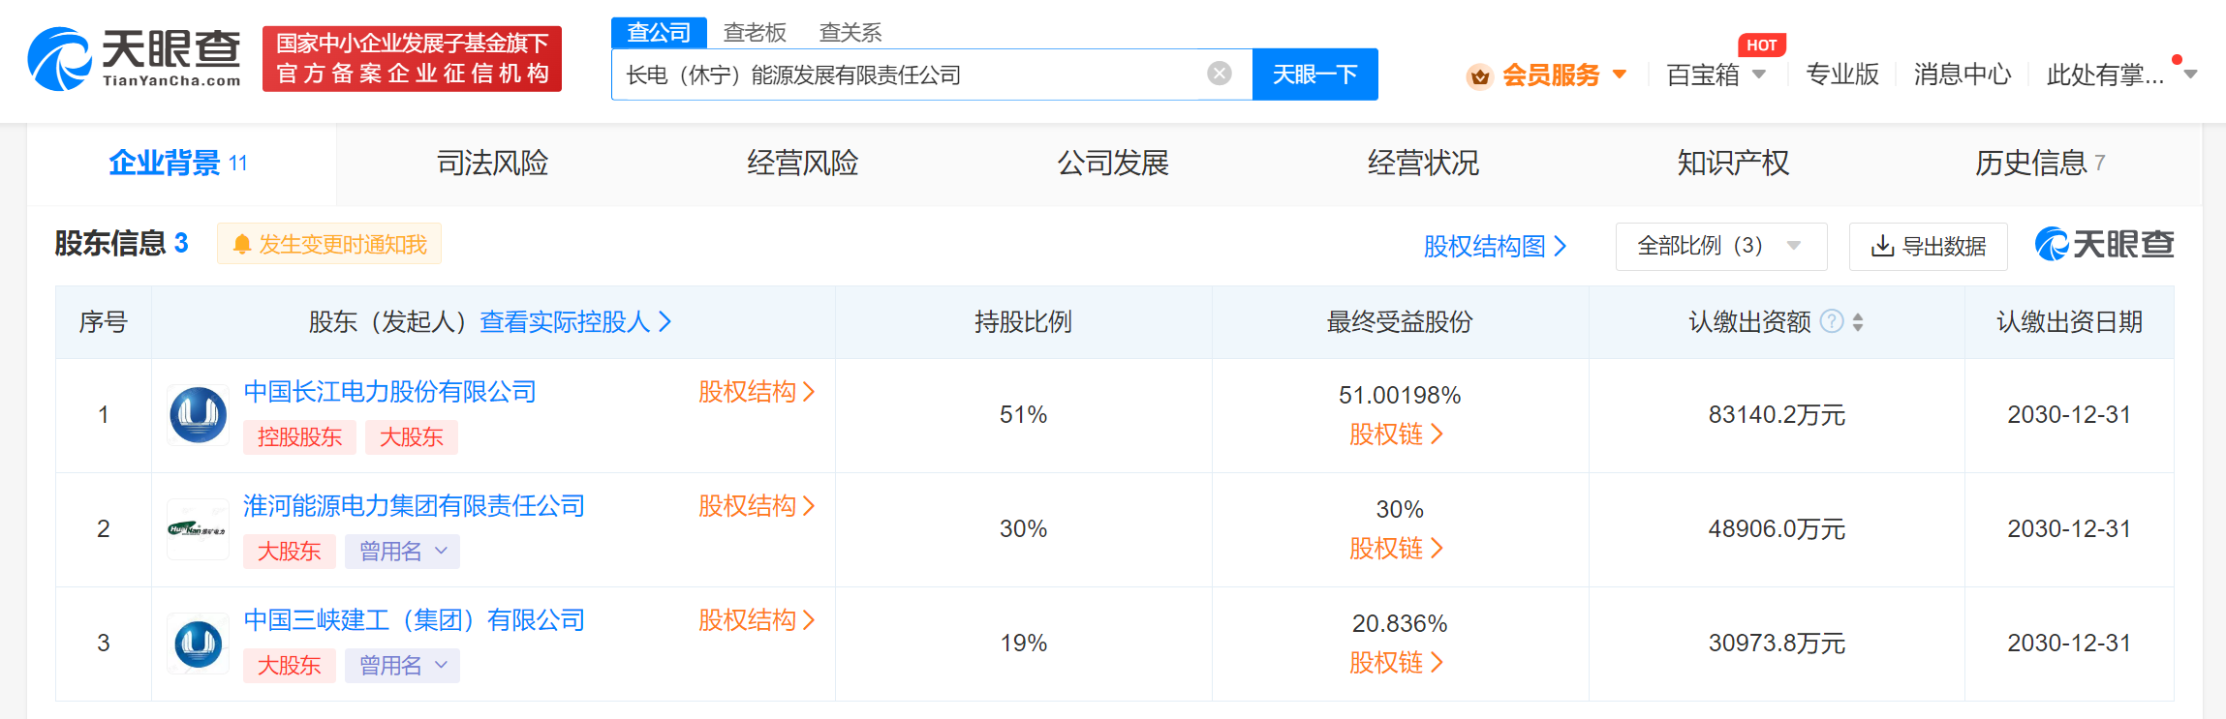2226x719 pixels.
Task: Click the 股东信息 3 section heading
Action: [121, 243]
